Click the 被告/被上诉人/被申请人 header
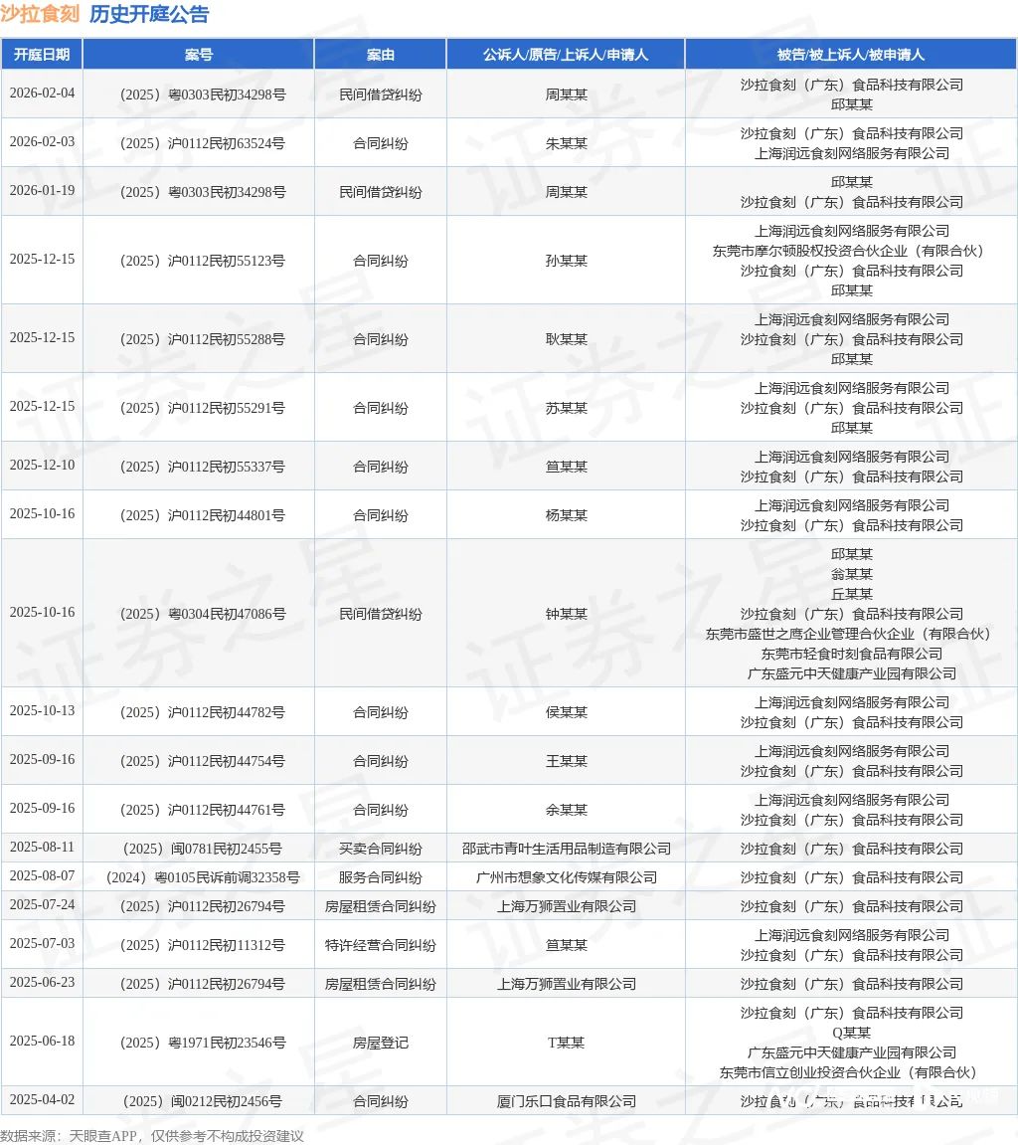 pos(850,54)
